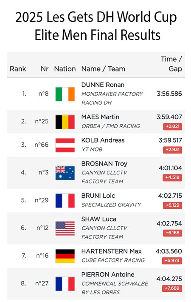Click the +2.821 gap badge

click(x=173, y=126)
